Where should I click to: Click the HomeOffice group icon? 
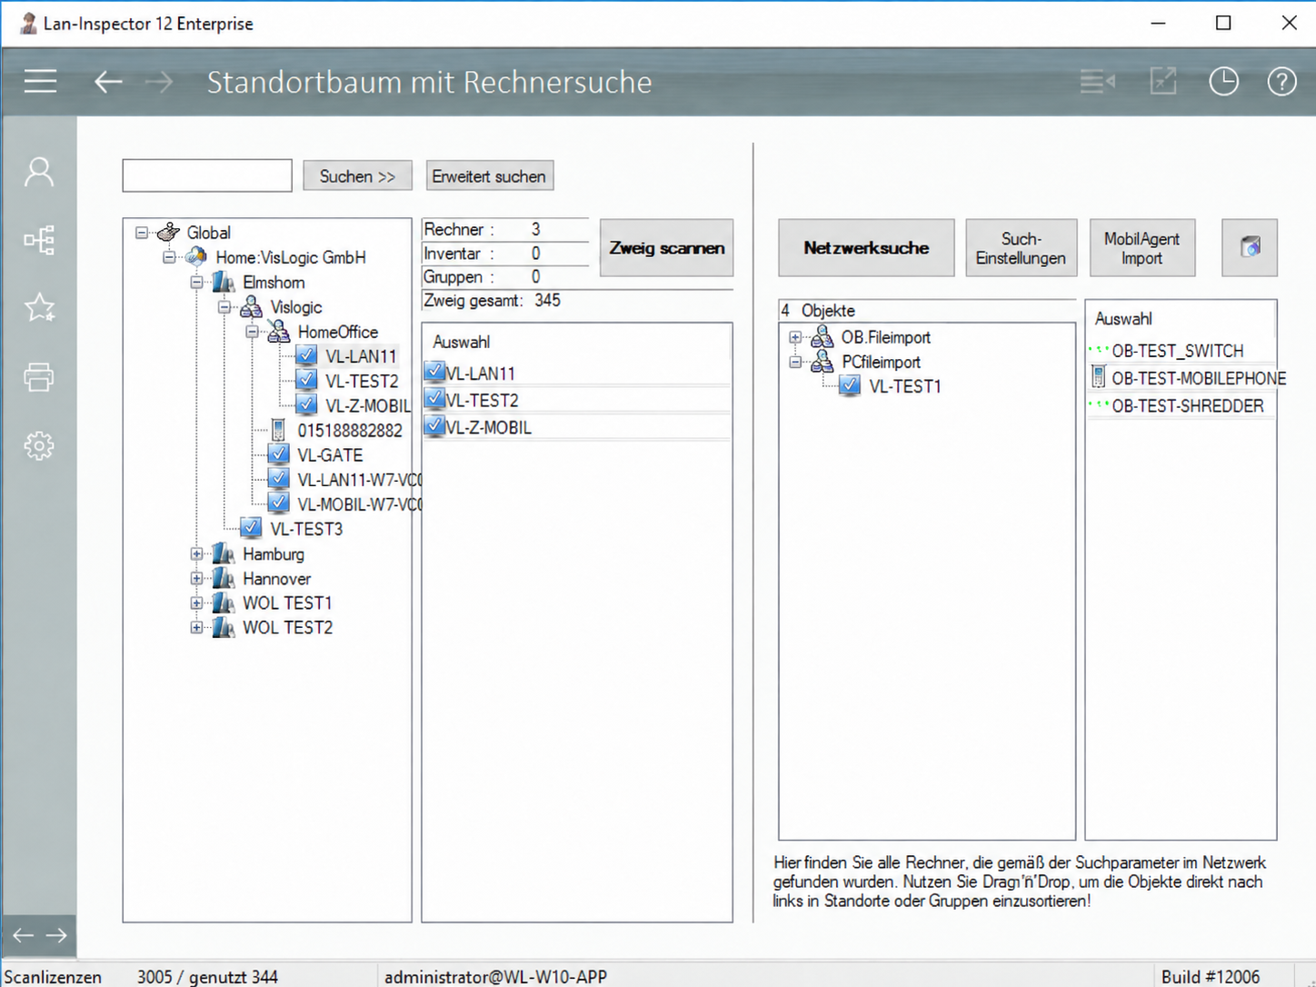click(x=279, y=332)
